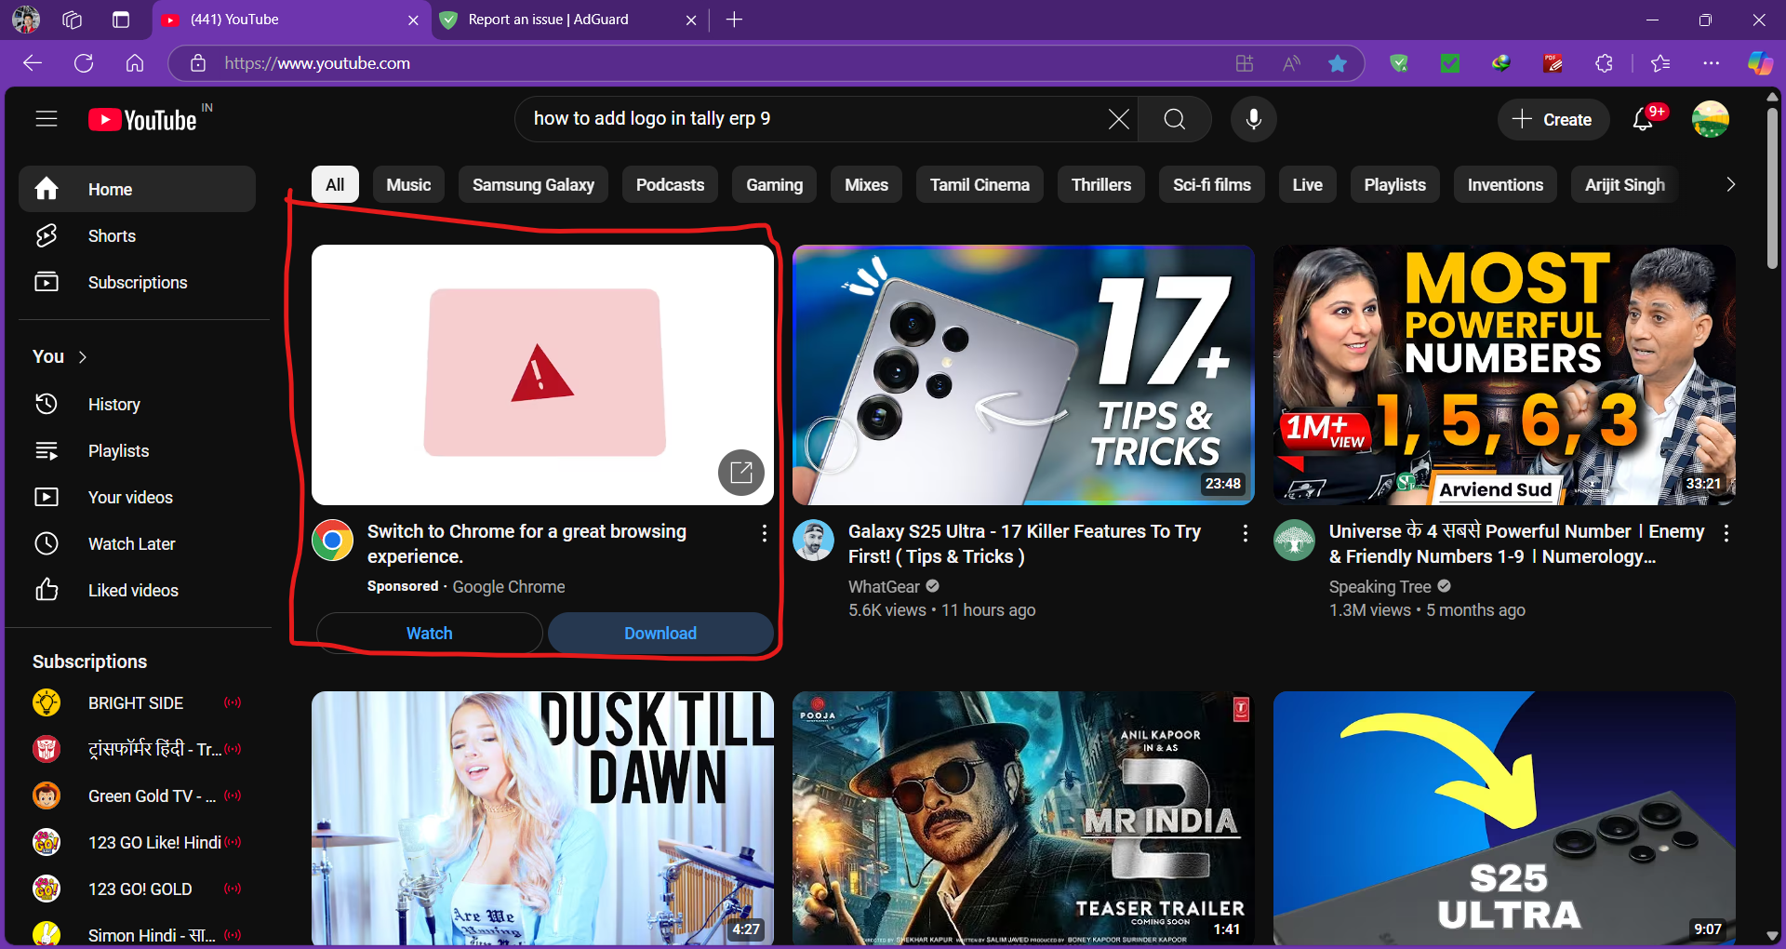Select the Gaming chip
The image size is (1786, 949).
774,184
